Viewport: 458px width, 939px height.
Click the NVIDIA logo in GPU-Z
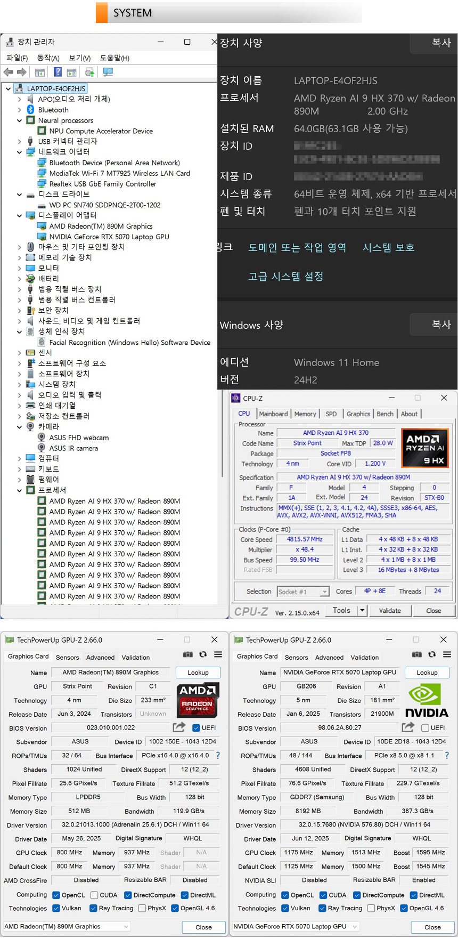427,700
